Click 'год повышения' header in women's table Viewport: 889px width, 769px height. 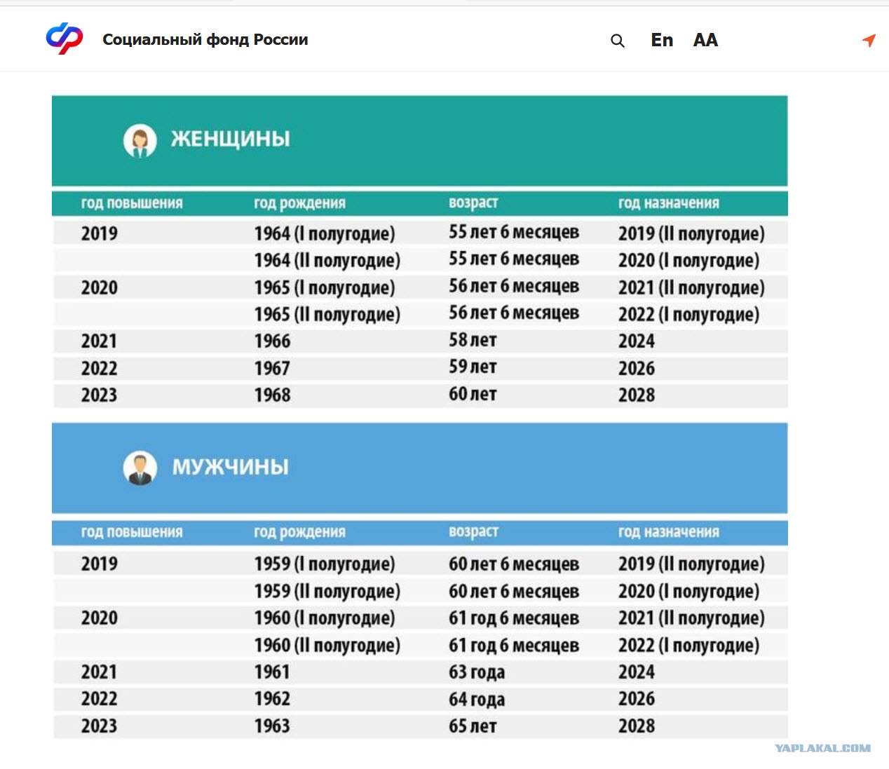click(x=132, y=203)
